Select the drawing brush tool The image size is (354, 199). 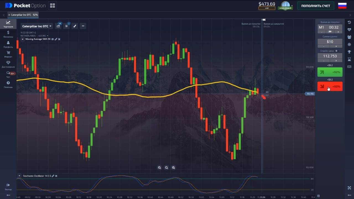[x=75, y=26]
